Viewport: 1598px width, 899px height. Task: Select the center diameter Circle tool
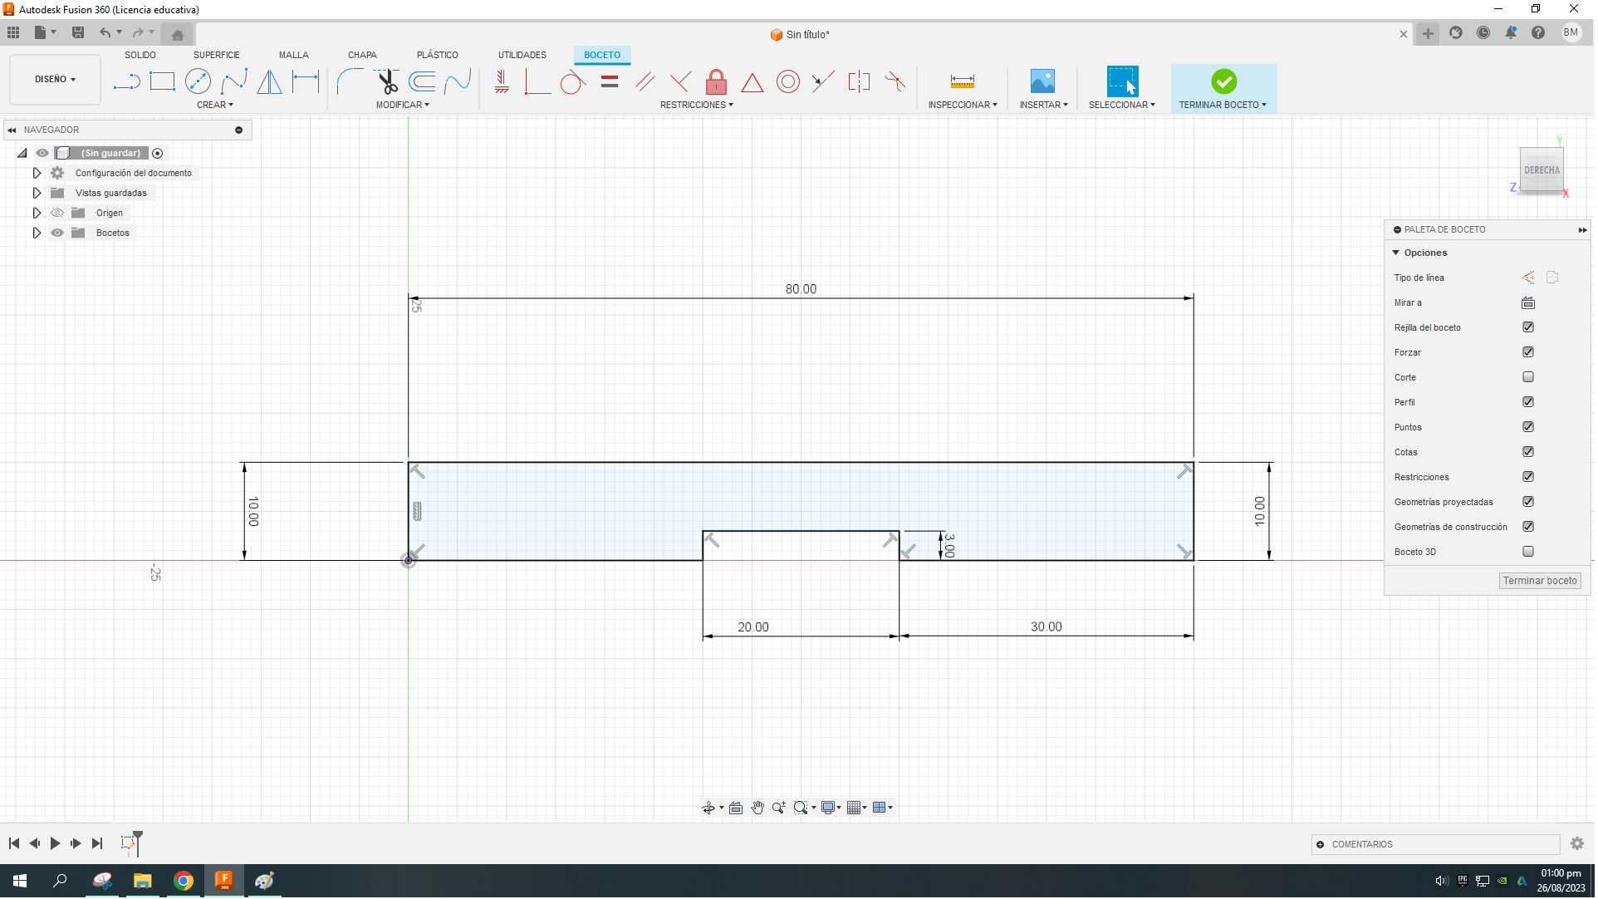198,81
